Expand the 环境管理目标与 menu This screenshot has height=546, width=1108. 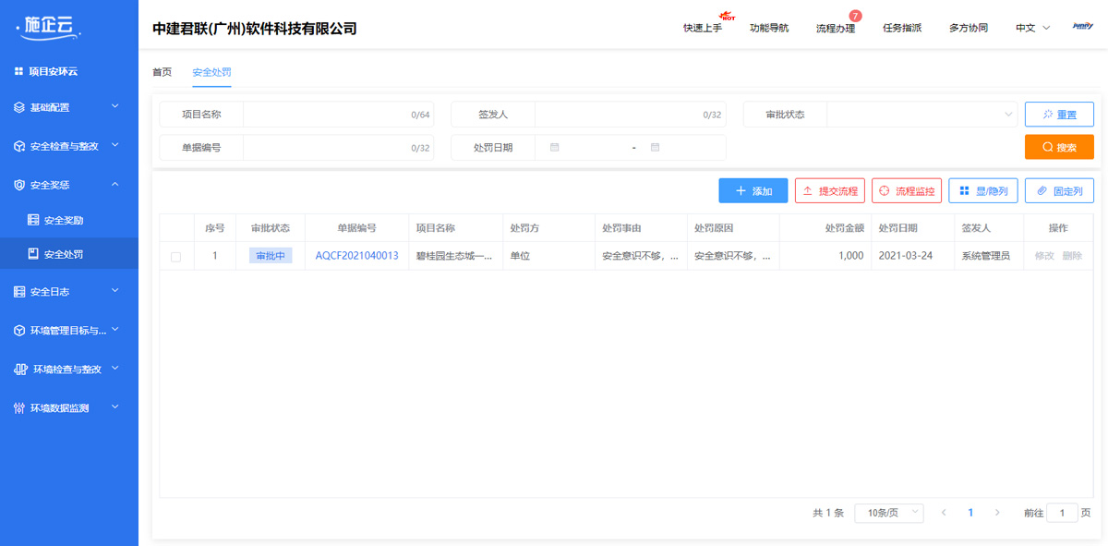(x=115, y=330)
